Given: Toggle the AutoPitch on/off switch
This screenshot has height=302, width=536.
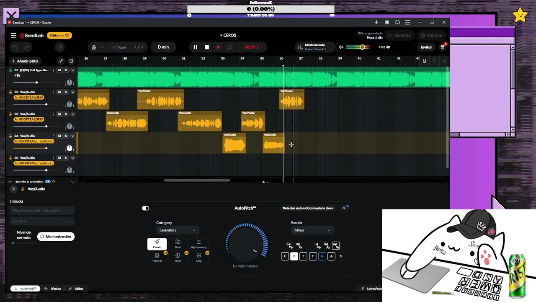Looking at the screenshot, I should tap(146, 208).
